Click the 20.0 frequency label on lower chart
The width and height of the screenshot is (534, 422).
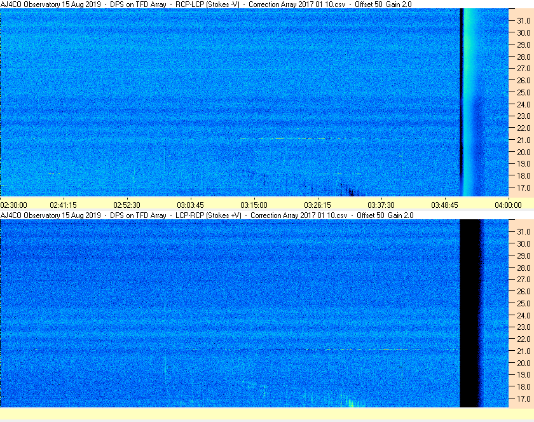[x=524, y=363]
